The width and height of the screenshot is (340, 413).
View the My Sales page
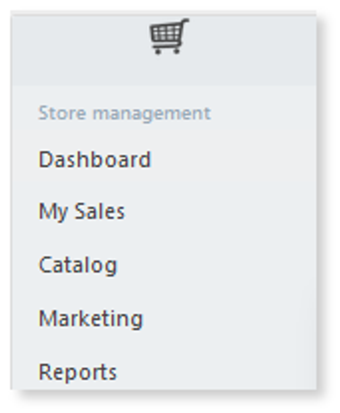[82, 211]
